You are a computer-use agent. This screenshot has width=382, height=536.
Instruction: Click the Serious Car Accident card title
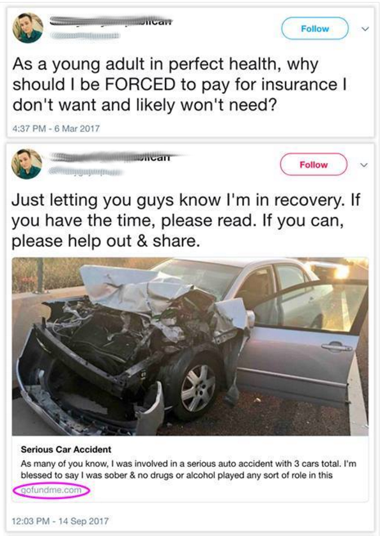pyautogui.click(x=66, y=449)
